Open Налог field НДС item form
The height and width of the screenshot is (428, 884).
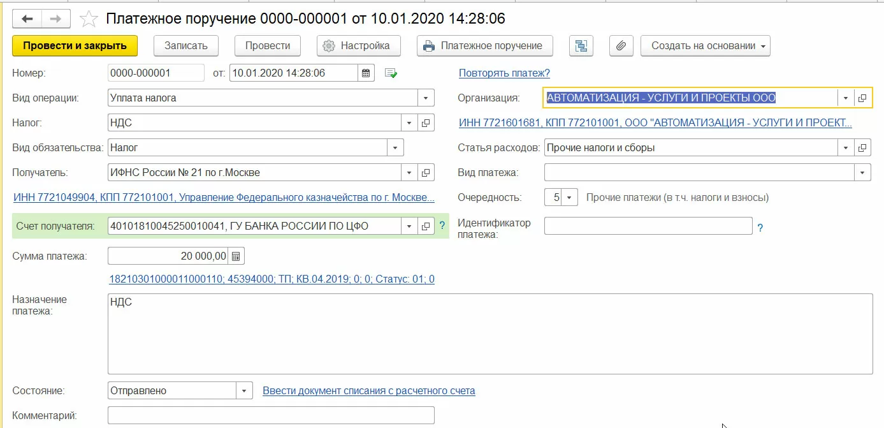tap(426, 123)
